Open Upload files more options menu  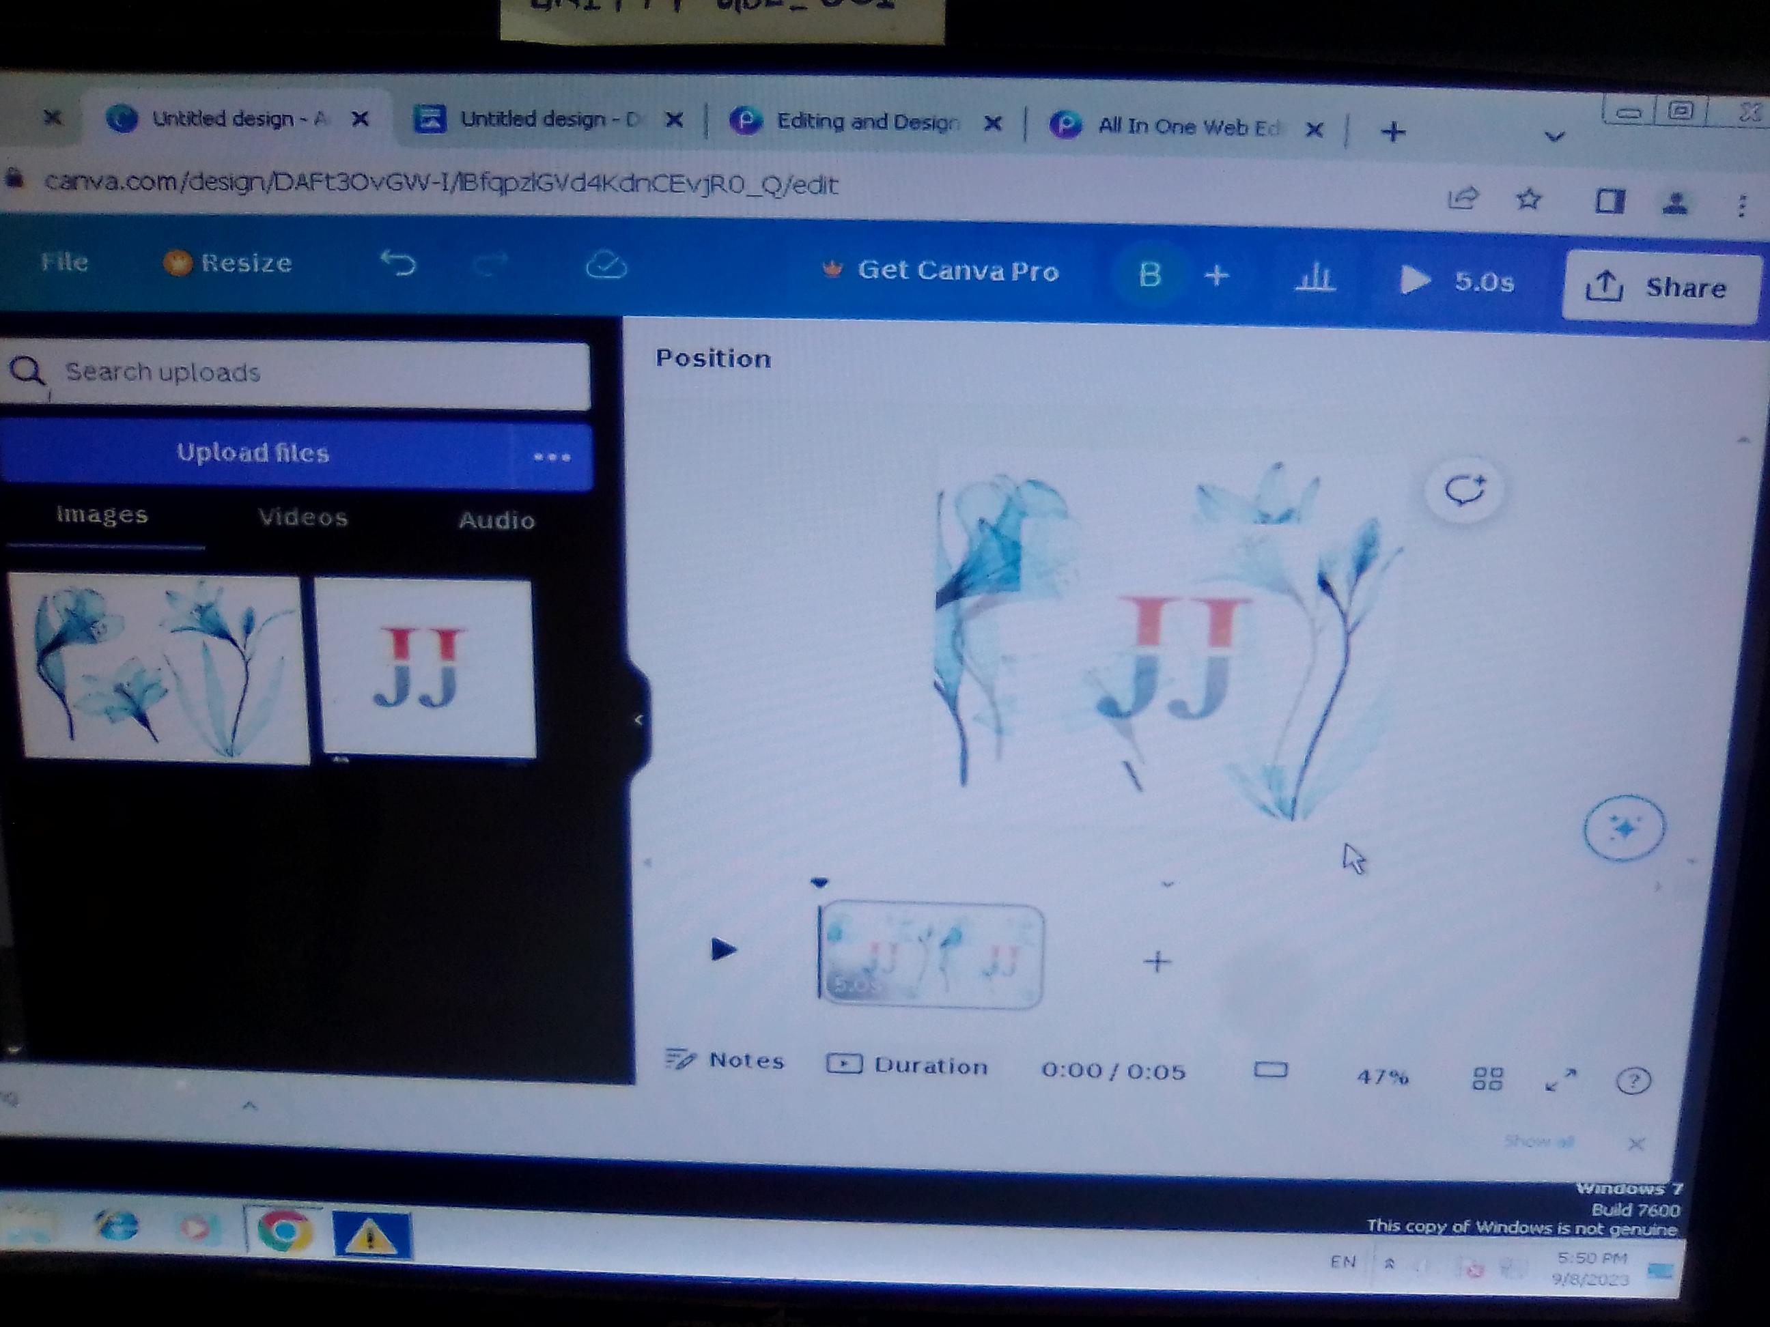tap(551, 457)
